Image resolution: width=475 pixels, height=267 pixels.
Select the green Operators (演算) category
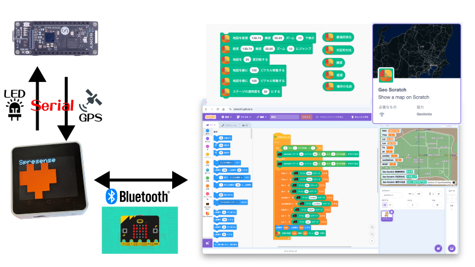click(207, 179)
